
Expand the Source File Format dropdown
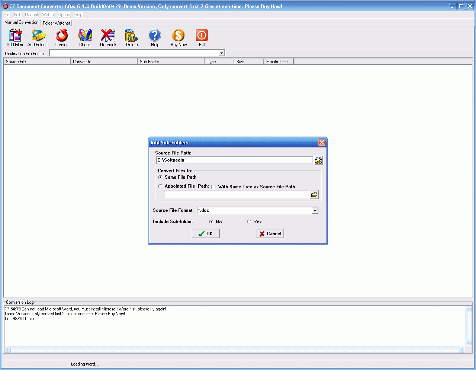tap(315, 211)
